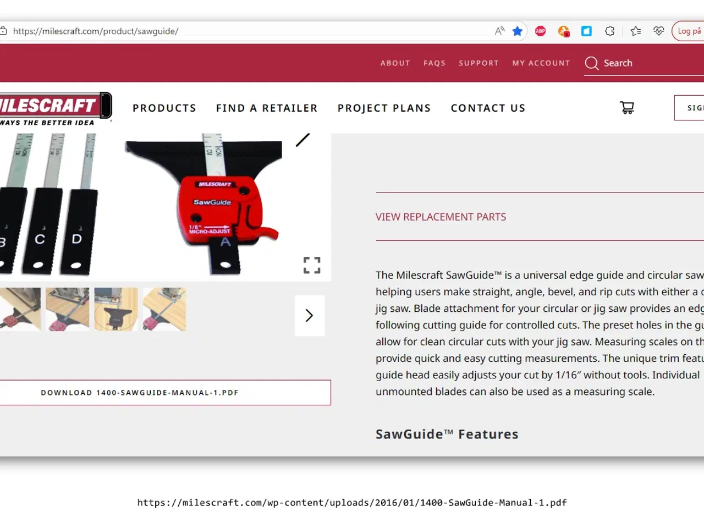704x528 pixels.
Task: Click Download 1400-SawGuide-Manual-1.pdf button
Action: click(164, 393)
